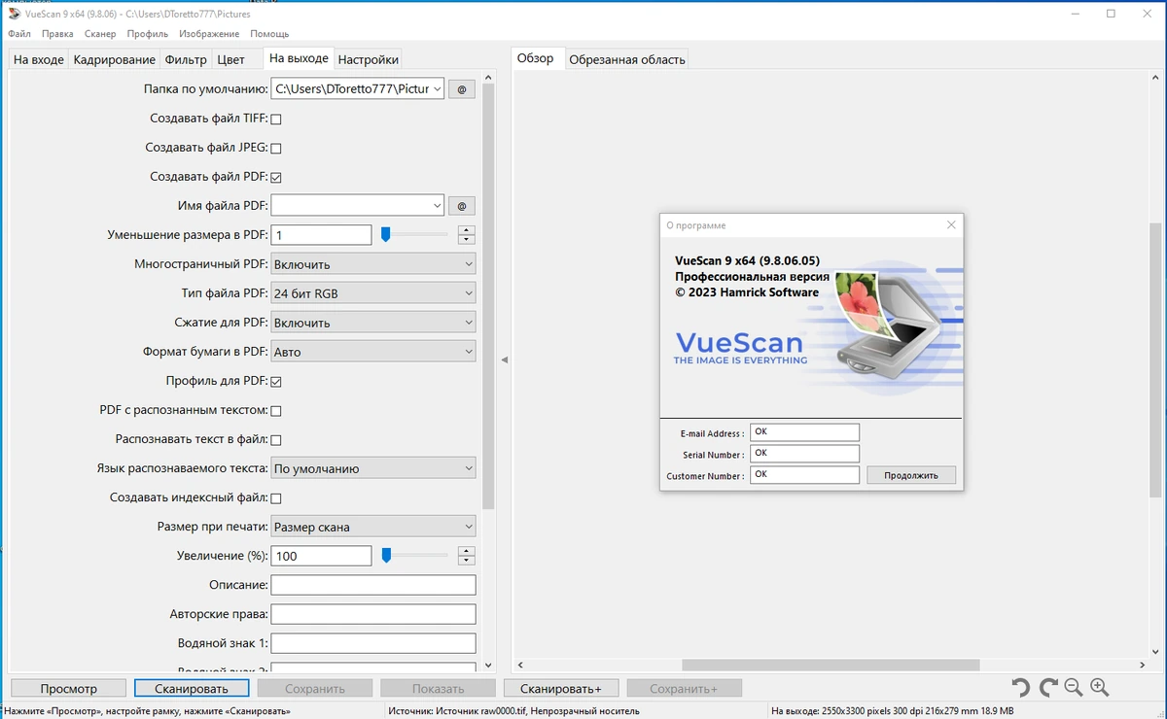
Task: Open the Имя файла PDF dropdown
Action: coord(437,206)
